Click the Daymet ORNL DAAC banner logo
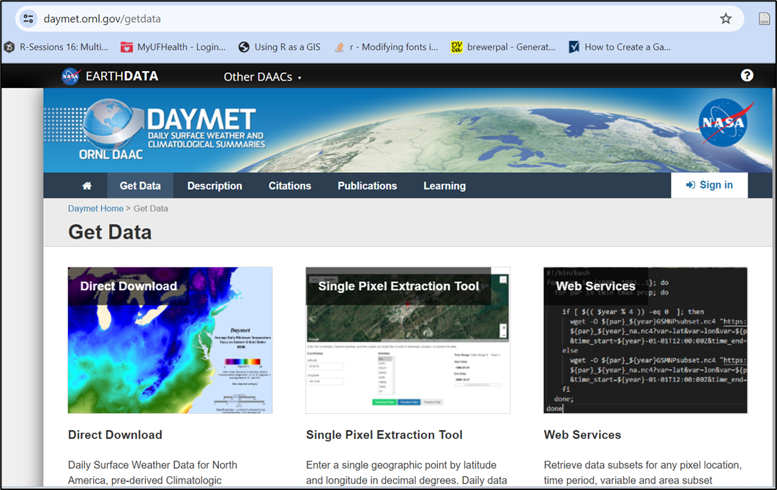The image size is (777, 490). (x=155, y=130)
